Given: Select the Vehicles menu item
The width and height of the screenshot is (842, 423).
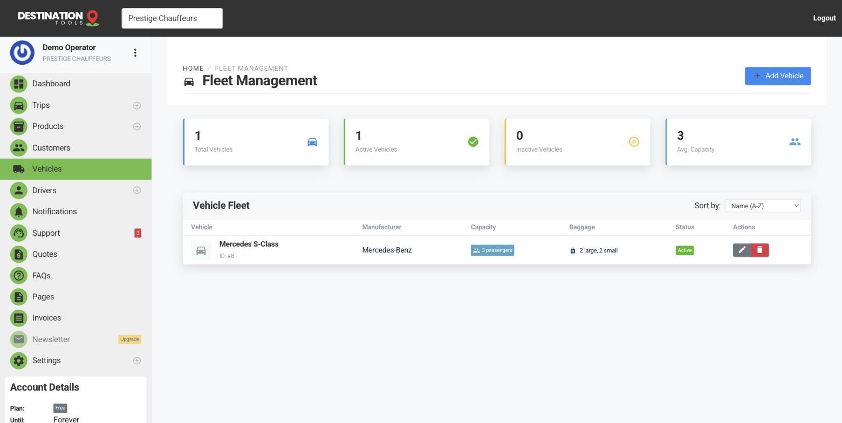Looking at the screenshot, I should 76,169.
